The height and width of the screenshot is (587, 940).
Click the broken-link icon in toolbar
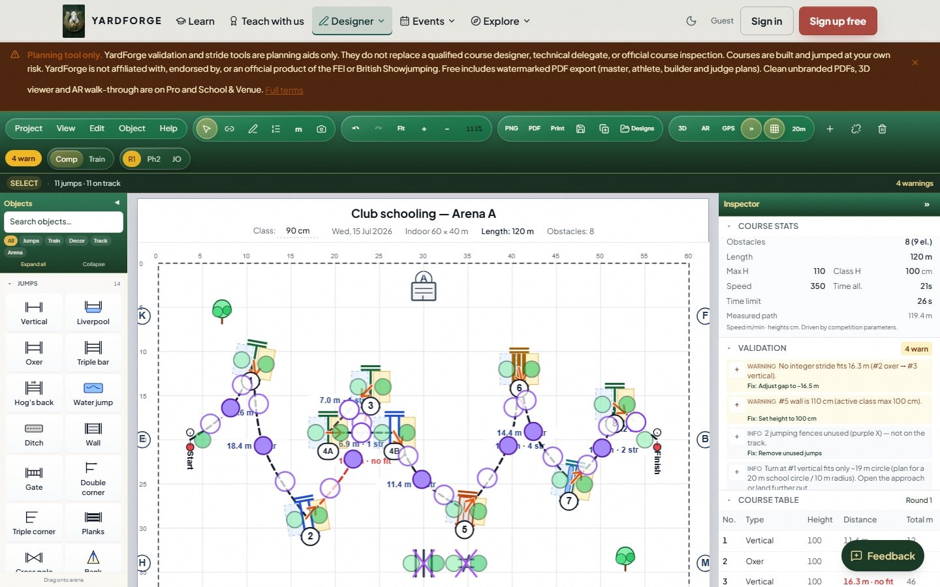[856, 128]
